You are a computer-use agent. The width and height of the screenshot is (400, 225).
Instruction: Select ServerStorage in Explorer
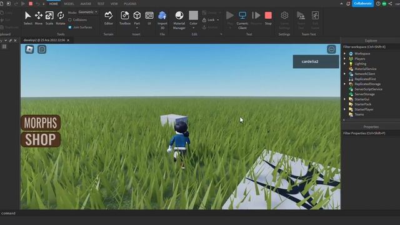(x=364, y=94)
